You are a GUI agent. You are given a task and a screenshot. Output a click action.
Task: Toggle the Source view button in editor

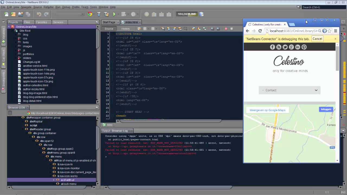109,29
